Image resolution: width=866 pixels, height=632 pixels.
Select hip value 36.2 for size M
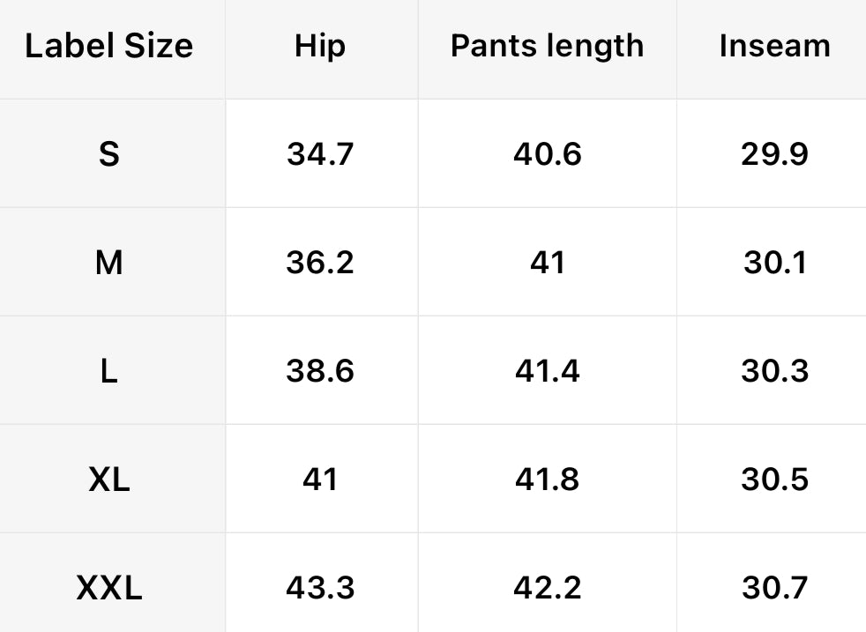click(x=319, y=263)
